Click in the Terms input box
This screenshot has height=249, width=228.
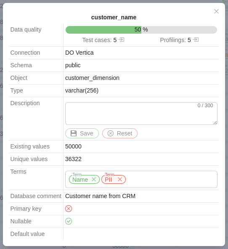pos(171,180)
